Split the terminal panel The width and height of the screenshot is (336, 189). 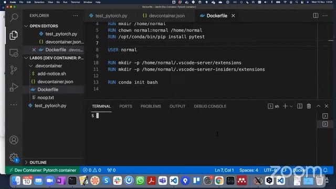(x=300, y=106)
